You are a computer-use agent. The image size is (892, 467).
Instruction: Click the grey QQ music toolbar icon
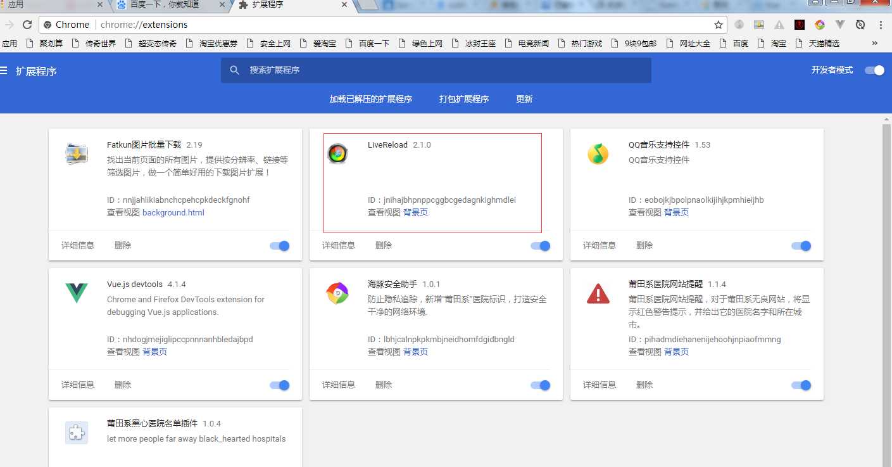739,25
